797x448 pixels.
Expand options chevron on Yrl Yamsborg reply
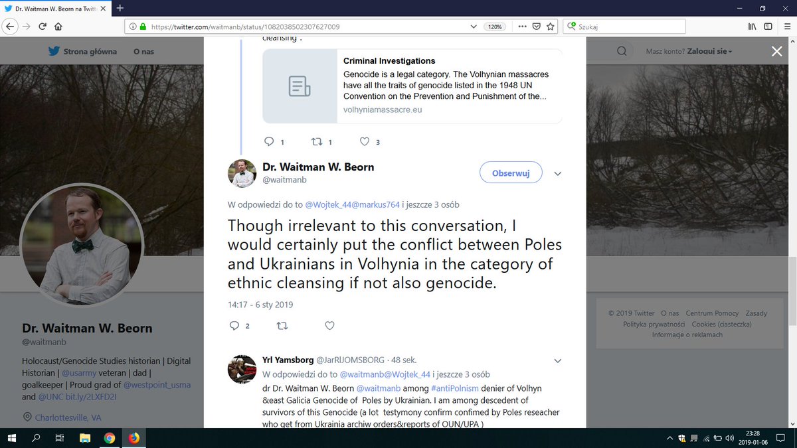(x=557, y=360)
